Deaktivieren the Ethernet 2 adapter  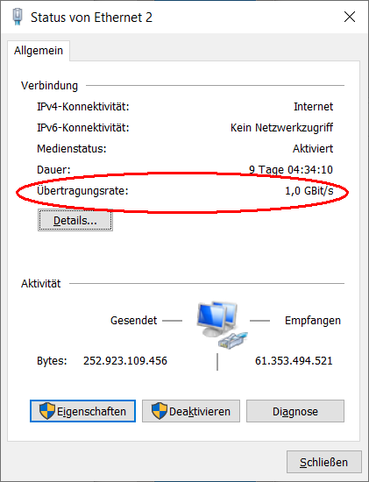[191, 411]
